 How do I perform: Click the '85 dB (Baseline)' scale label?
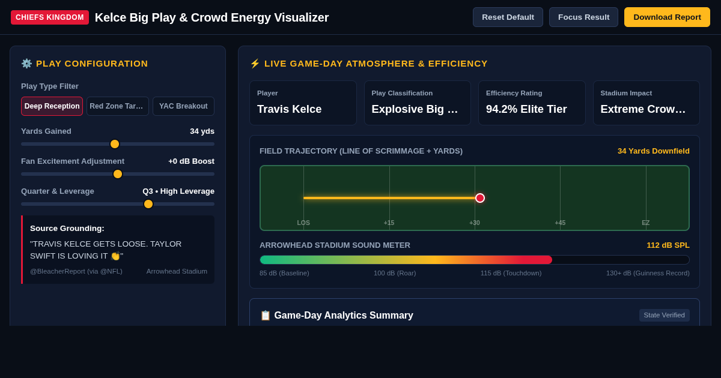284,273
